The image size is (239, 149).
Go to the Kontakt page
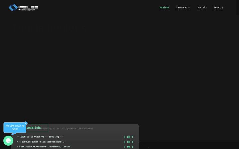[x=202, y=7]
